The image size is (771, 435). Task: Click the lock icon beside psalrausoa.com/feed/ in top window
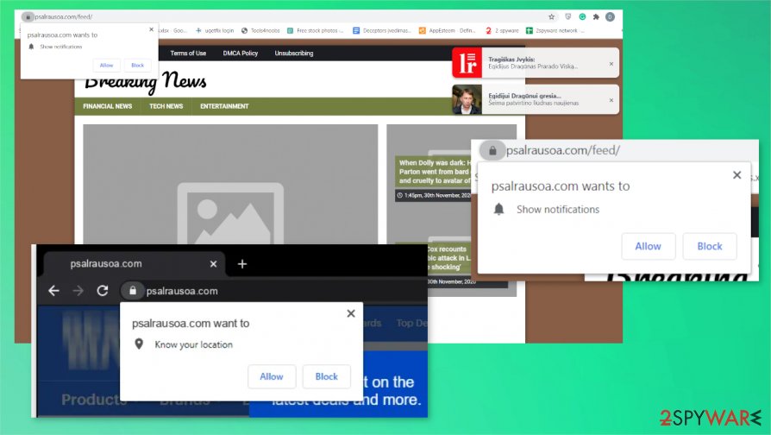(28, 16)
